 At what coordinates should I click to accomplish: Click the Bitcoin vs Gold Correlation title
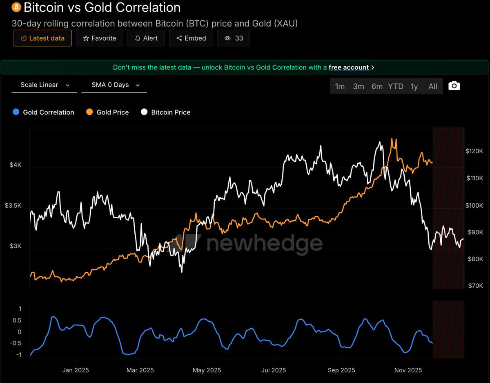pos(102,7)
